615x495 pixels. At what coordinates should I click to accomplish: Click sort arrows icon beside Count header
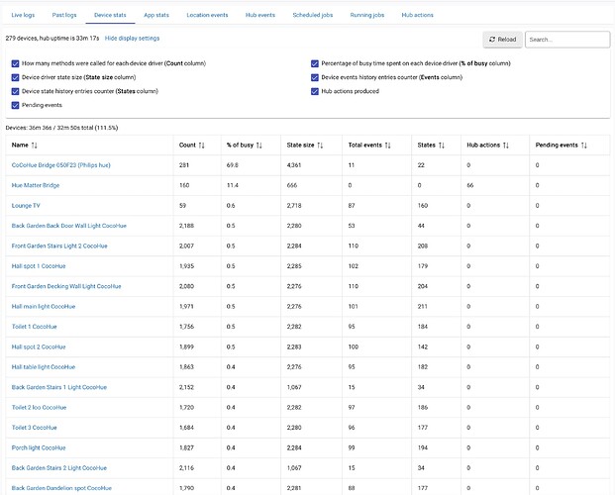point(202,146)
